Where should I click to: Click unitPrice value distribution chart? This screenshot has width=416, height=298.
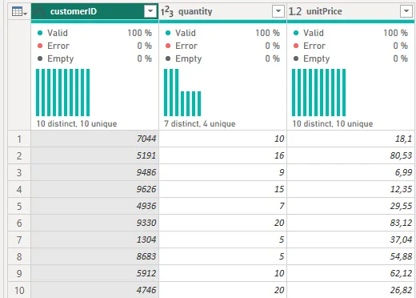[x=318, y=92]
